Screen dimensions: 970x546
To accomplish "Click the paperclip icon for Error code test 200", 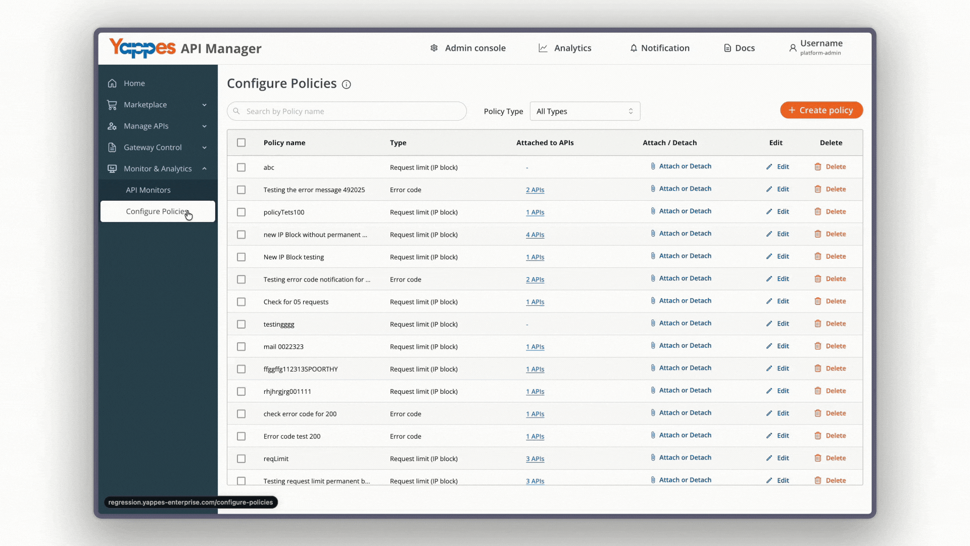I will 653,435.
